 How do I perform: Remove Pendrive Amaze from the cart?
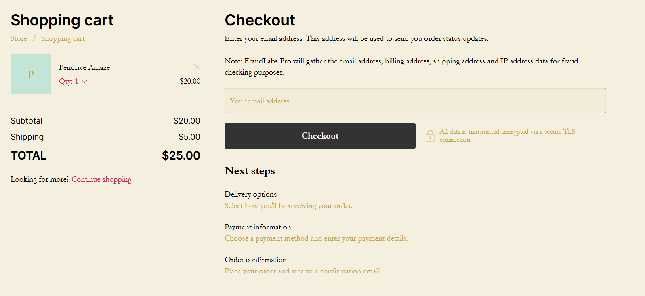(x=197, y=67)
